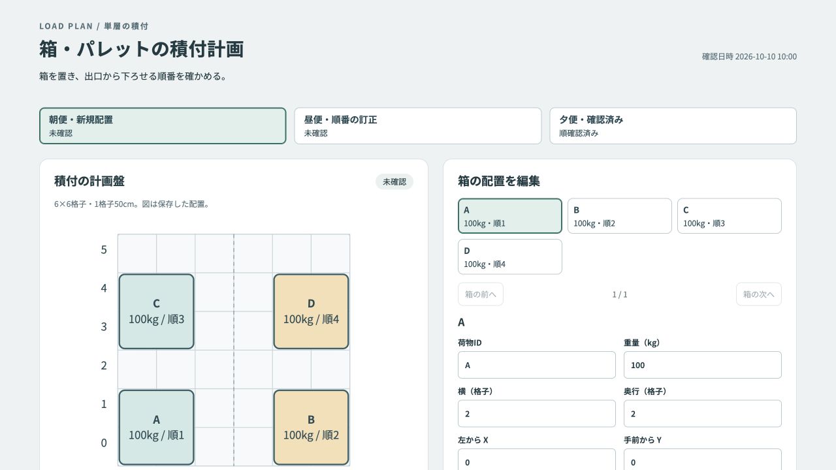Image resolution: width=836 pixels, height=470 pixels.
Task: Click row label 5 on grid axis
Action: coord(104,249)
